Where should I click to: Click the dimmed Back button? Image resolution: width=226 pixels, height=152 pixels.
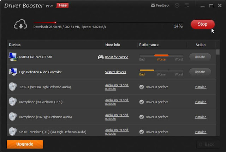[x=208, y=144]
